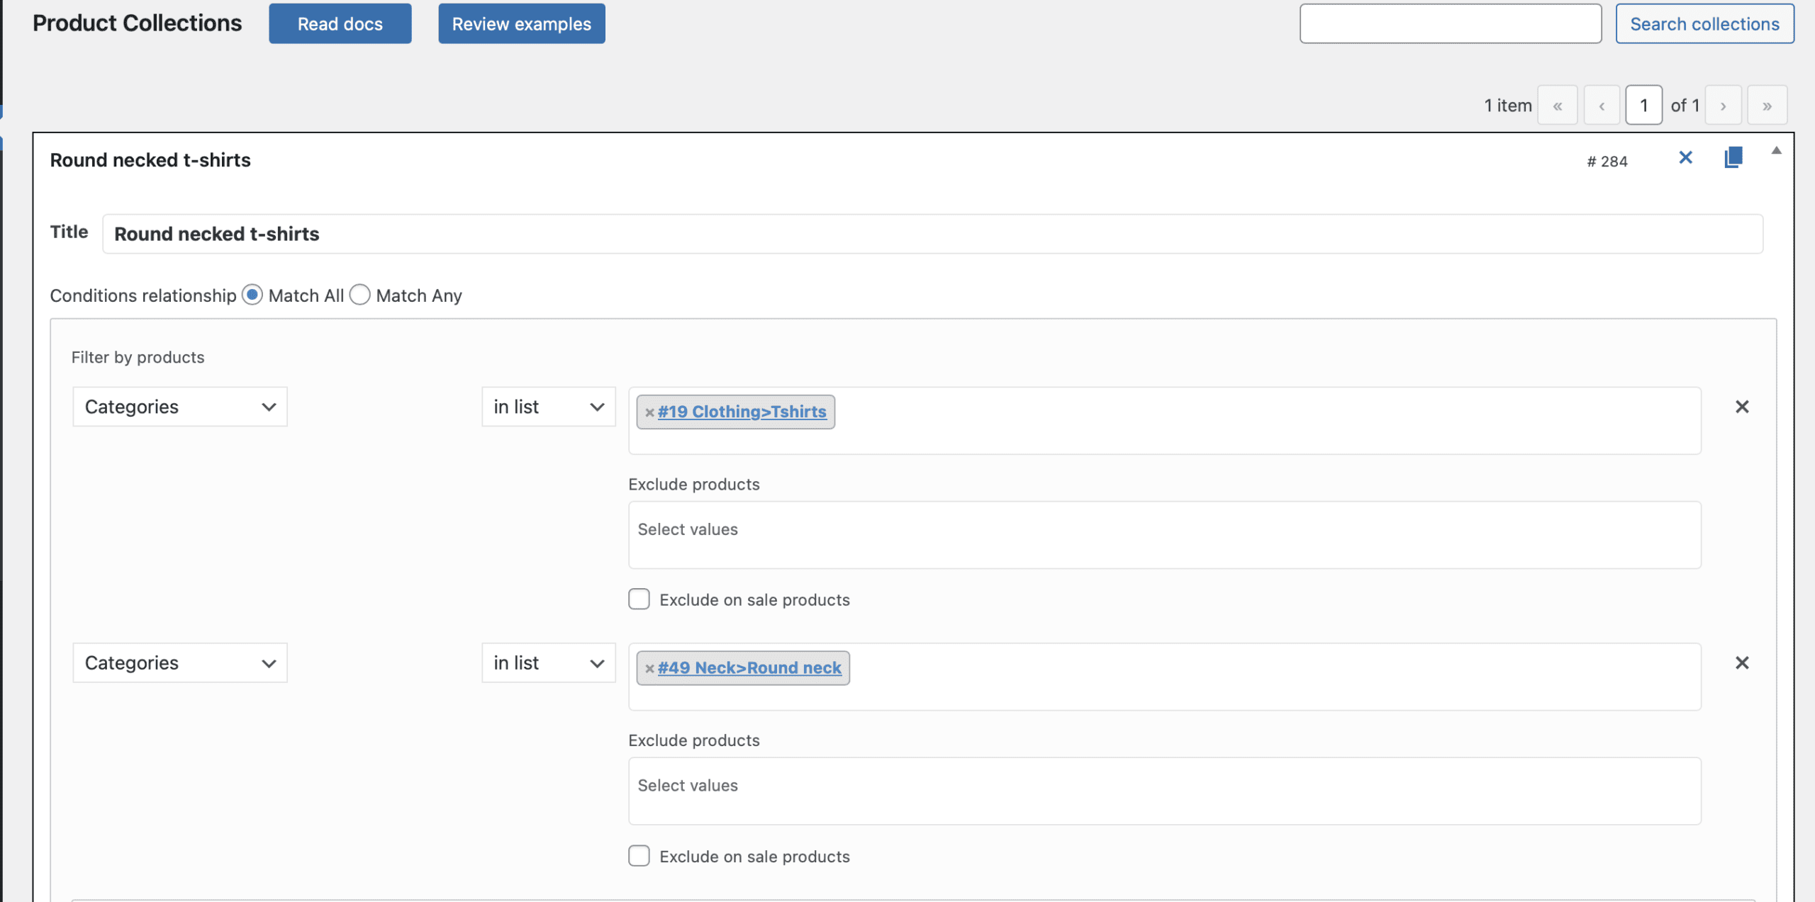Enable first Exclude on sale products checkbox
The height and width of the screenshot is (902, 1815).
point(639,599)
